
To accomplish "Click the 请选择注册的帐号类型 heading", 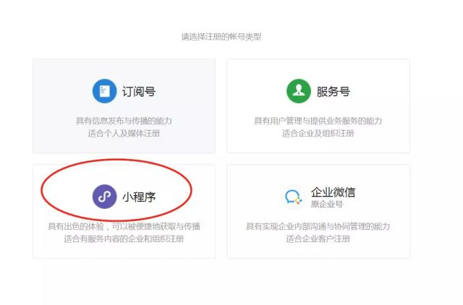I will 221,37.
